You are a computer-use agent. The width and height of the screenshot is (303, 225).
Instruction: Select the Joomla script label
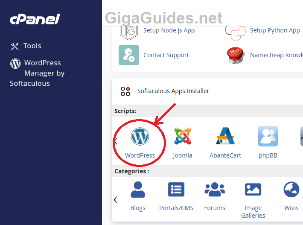point(182,155)
